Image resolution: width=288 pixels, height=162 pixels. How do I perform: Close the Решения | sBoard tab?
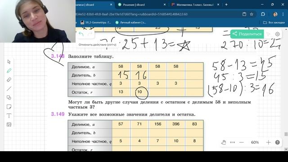click(x=165, y=4)
